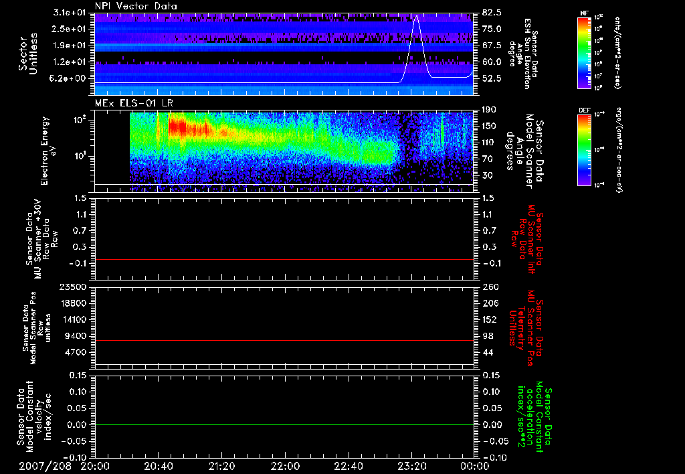Click the 'NF' label above color bar
Viewport: 685px width, 474px height.
click(584, 13)
